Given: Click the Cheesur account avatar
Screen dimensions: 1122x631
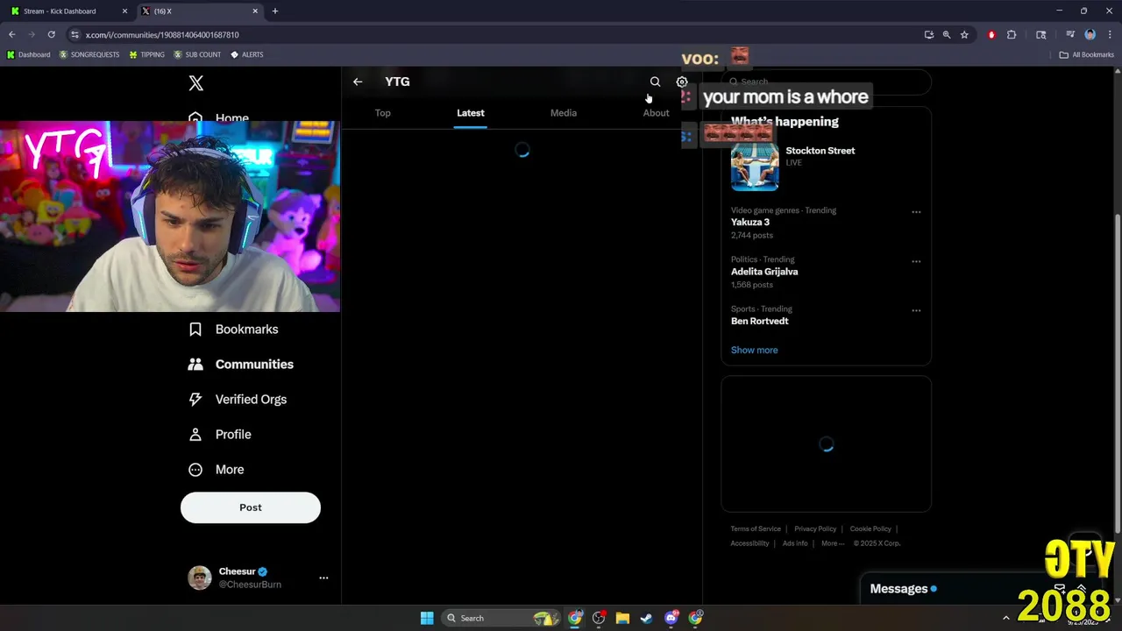Looking at the screenshot, I should (200, 578).
